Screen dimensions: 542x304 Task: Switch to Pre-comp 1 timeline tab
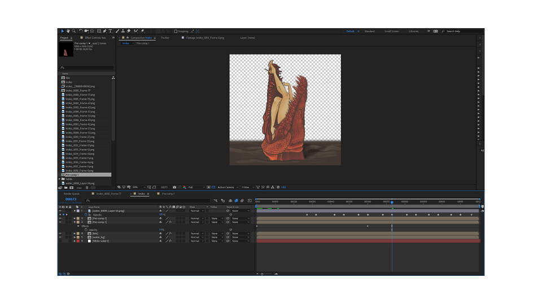click(168, 194)
